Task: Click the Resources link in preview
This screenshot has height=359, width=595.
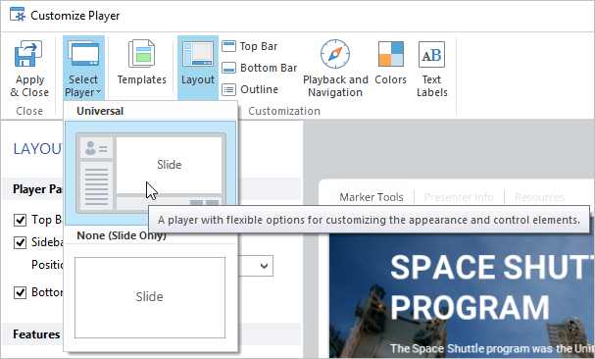Action: [x=539, y=197]
